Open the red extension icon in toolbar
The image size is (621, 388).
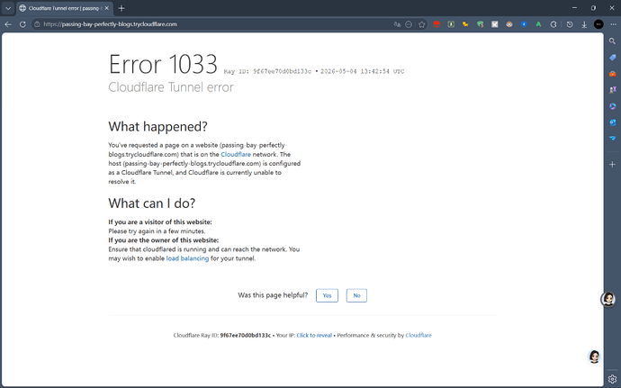click(436, 24)
